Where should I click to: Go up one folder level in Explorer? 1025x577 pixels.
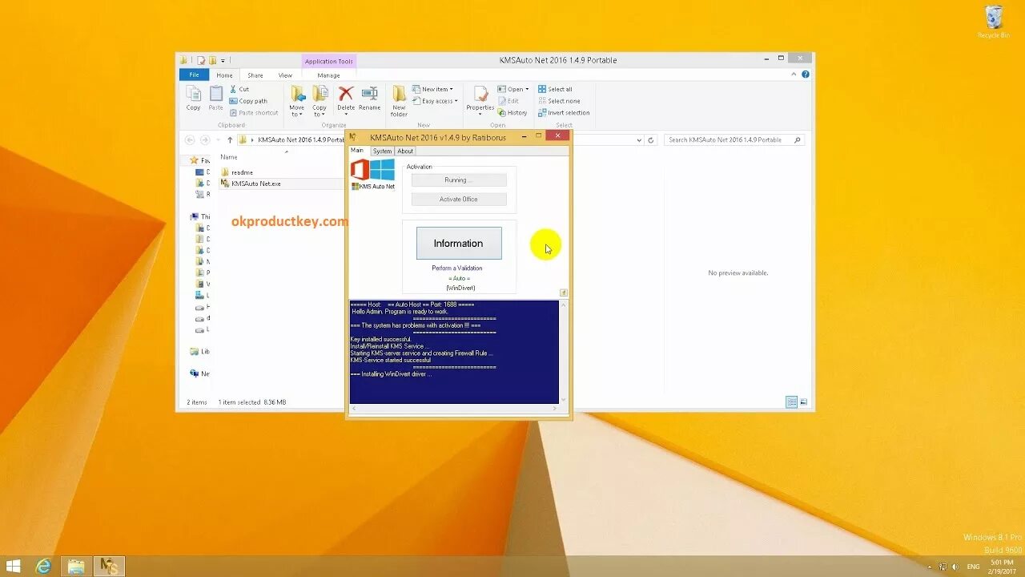point(230,139)
